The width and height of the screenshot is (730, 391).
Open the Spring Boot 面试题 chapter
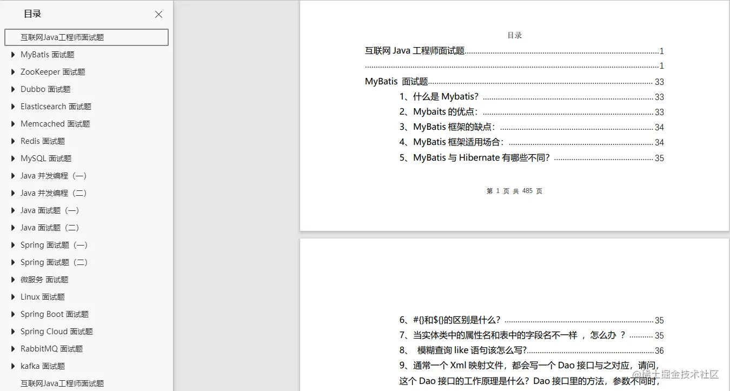click(54, 314)
